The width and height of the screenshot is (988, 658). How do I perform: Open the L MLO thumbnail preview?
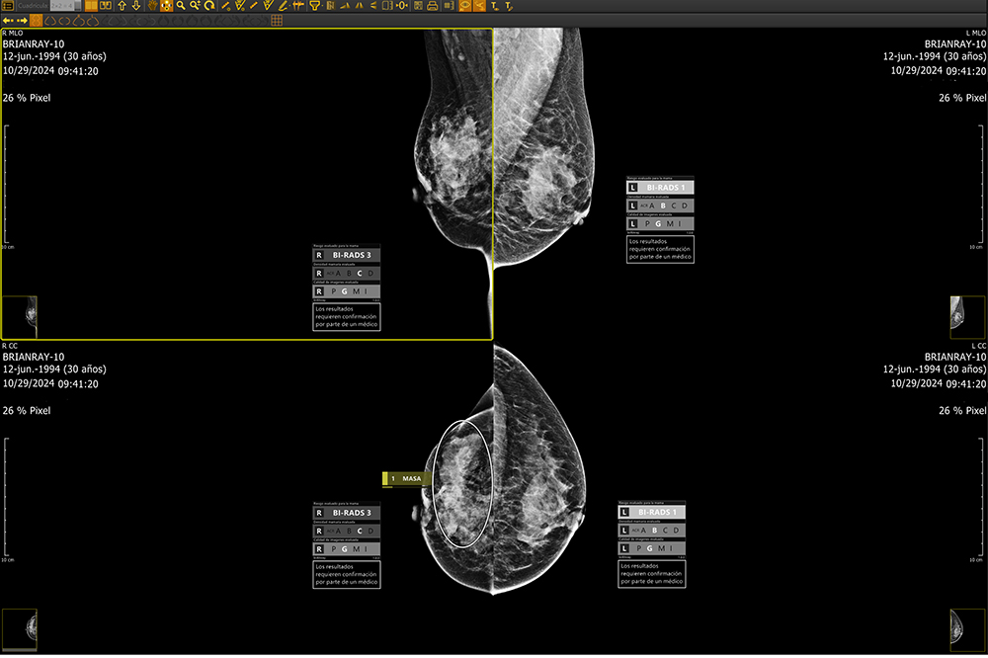pos(968,316)
